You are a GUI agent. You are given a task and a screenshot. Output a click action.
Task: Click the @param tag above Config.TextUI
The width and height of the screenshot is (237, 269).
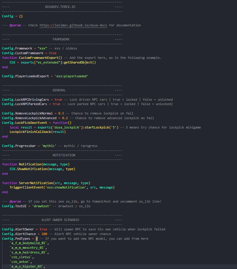tap(15, 202)
